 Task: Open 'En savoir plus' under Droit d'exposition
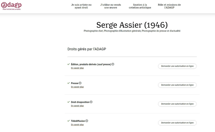(x=77, y=106)
